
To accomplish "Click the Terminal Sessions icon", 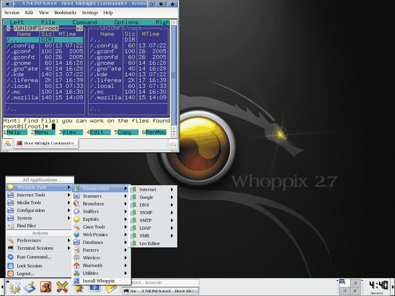I will [10, 248].
